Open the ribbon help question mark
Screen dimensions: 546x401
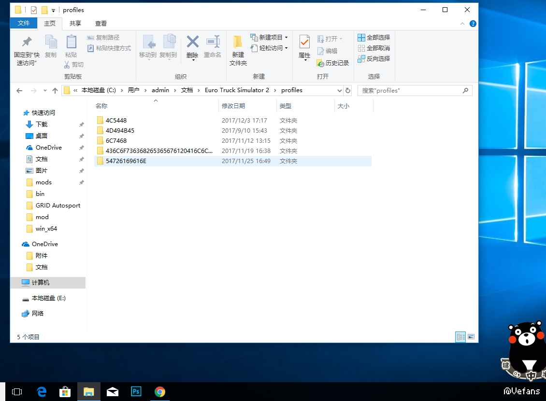[473, 24]
